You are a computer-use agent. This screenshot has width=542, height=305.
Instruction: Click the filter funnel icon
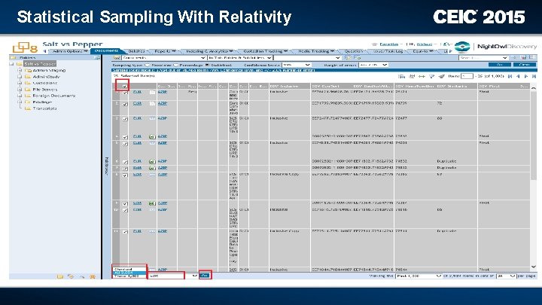pos(432,76)
